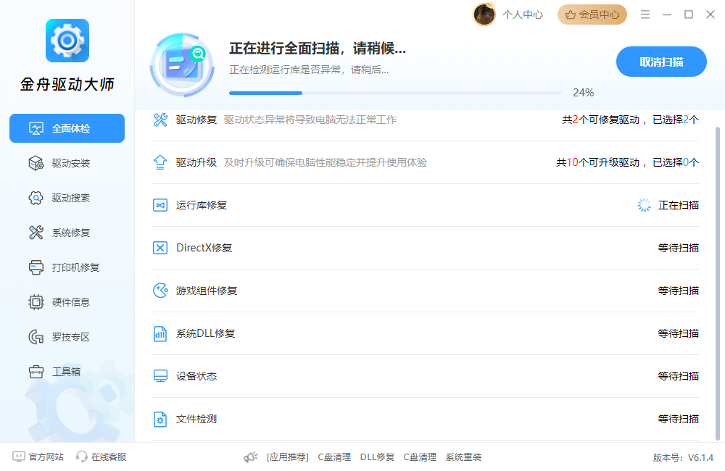Switch to 驱动搜索 section
The width and height of the screenshot is (725, 471).
67,198
